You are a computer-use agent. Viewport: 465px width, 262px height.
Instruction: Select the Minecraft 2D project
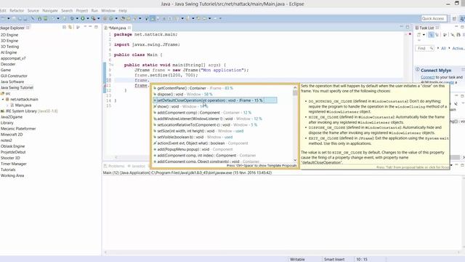[x=12, y=135]
